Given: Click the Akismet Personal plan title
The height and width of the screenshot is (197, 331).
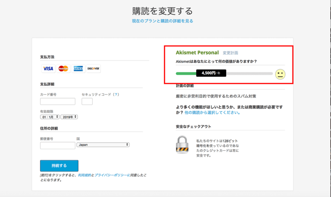Looking at the screenshot, I should pyautogui.click(x=197, y=53).
